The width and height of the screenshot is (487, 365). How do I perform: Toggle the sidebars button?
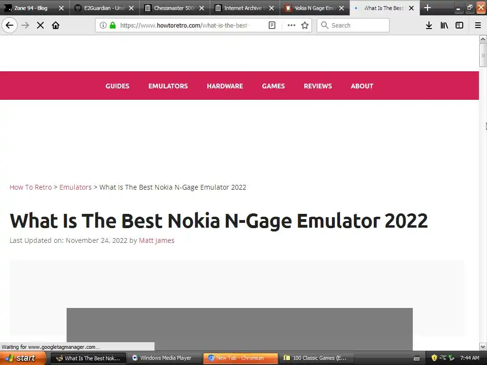[459, 25]
